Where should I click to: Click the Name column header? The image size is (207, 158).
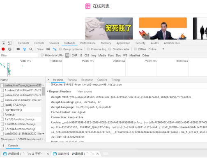[4, 80]
